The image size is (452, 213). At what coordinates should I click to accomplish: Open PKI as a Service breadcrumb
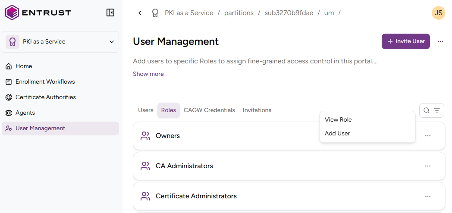[189, 13]
